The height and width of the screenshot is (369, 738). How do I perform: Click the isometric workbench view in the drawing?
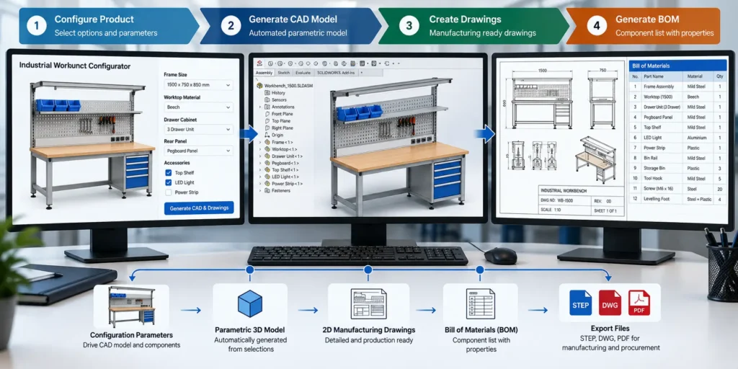(595, 160)
